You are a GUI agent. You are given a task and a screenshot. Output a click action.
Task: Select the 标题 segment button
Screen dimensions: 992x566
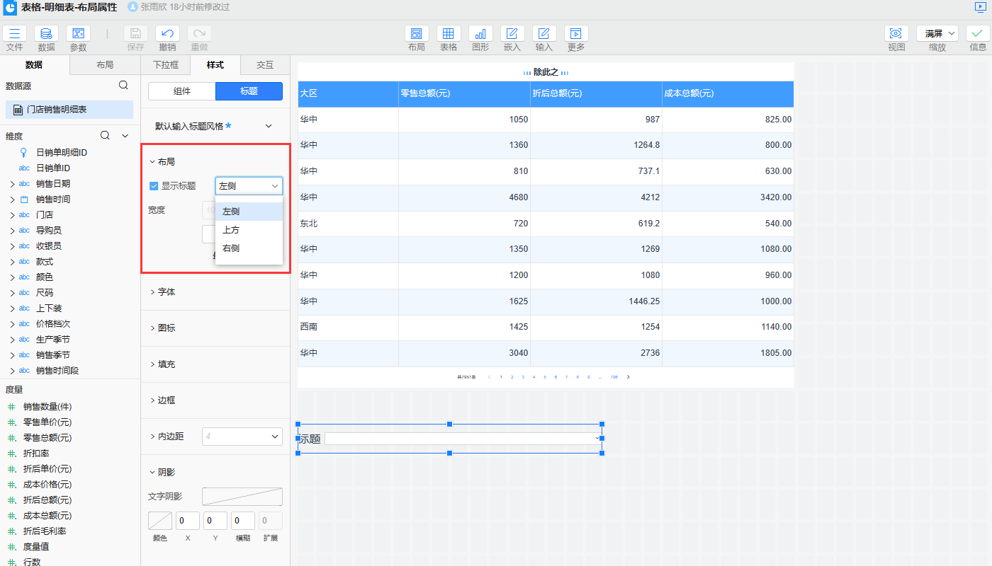coord(249,91)
